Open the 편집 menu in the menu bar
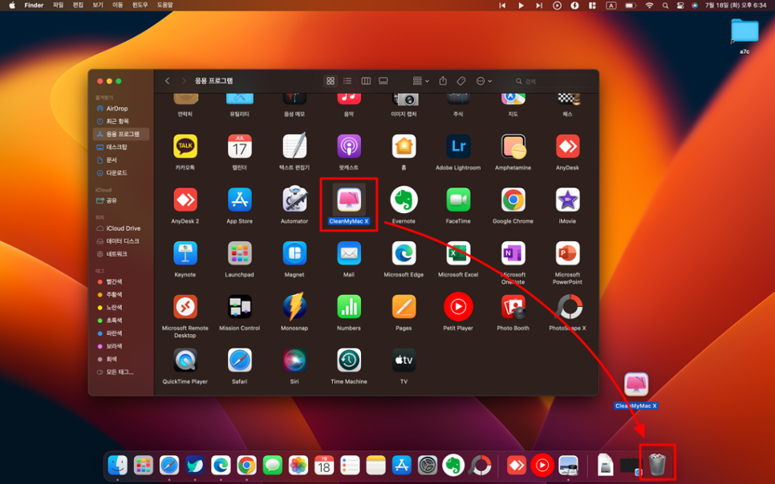Viewport: 775px width, 484px height. [78, 5]
